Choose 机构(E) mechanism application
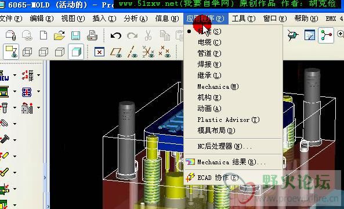This screenshot has height=209, width=344. click(x=233, y=98)
